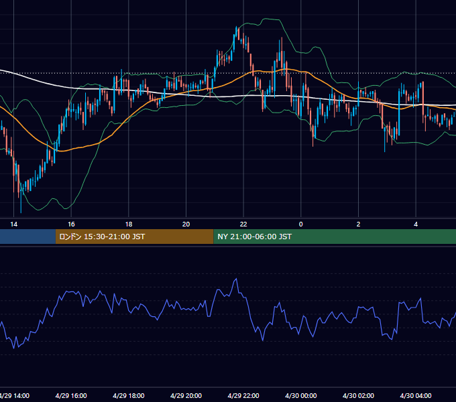The image size is (456, 402).
Task: Click the 16 hour label on the price axis
Action: point(71,224)
